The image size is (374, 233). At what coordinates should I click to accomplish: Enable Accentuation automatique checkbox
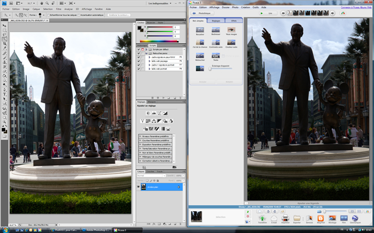[79, 15]
